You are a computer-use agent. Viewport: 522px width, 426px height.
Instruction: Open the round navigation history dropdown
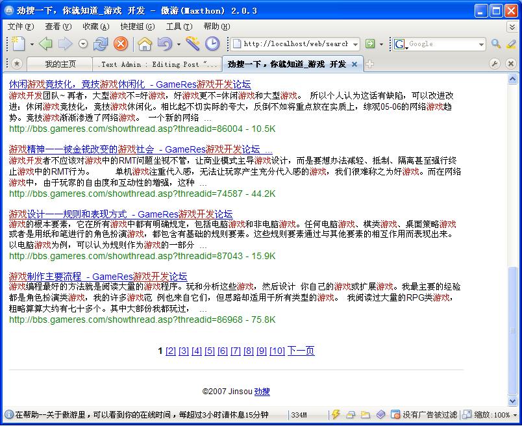[x=83, y=44]
